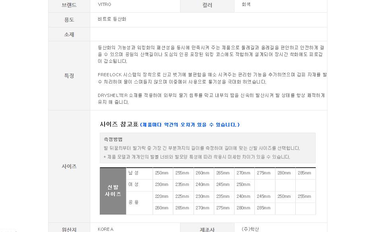Click the 측정방법 heading
This screenshot has width=376, height=232.
point(113,139)
